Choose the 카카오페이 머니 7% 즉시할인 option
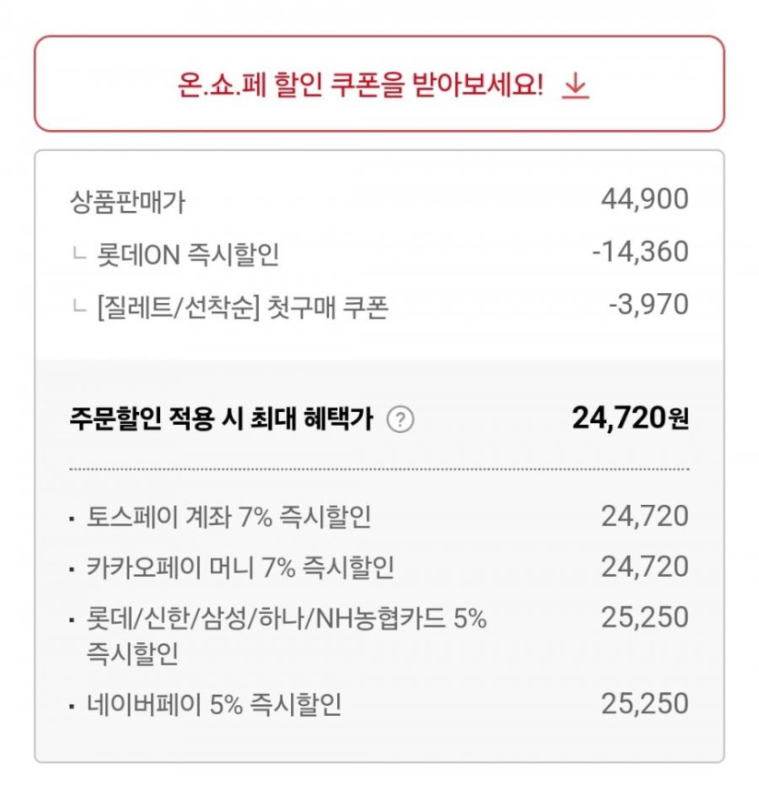Screen dimensions: 759x786 point(240,569)
